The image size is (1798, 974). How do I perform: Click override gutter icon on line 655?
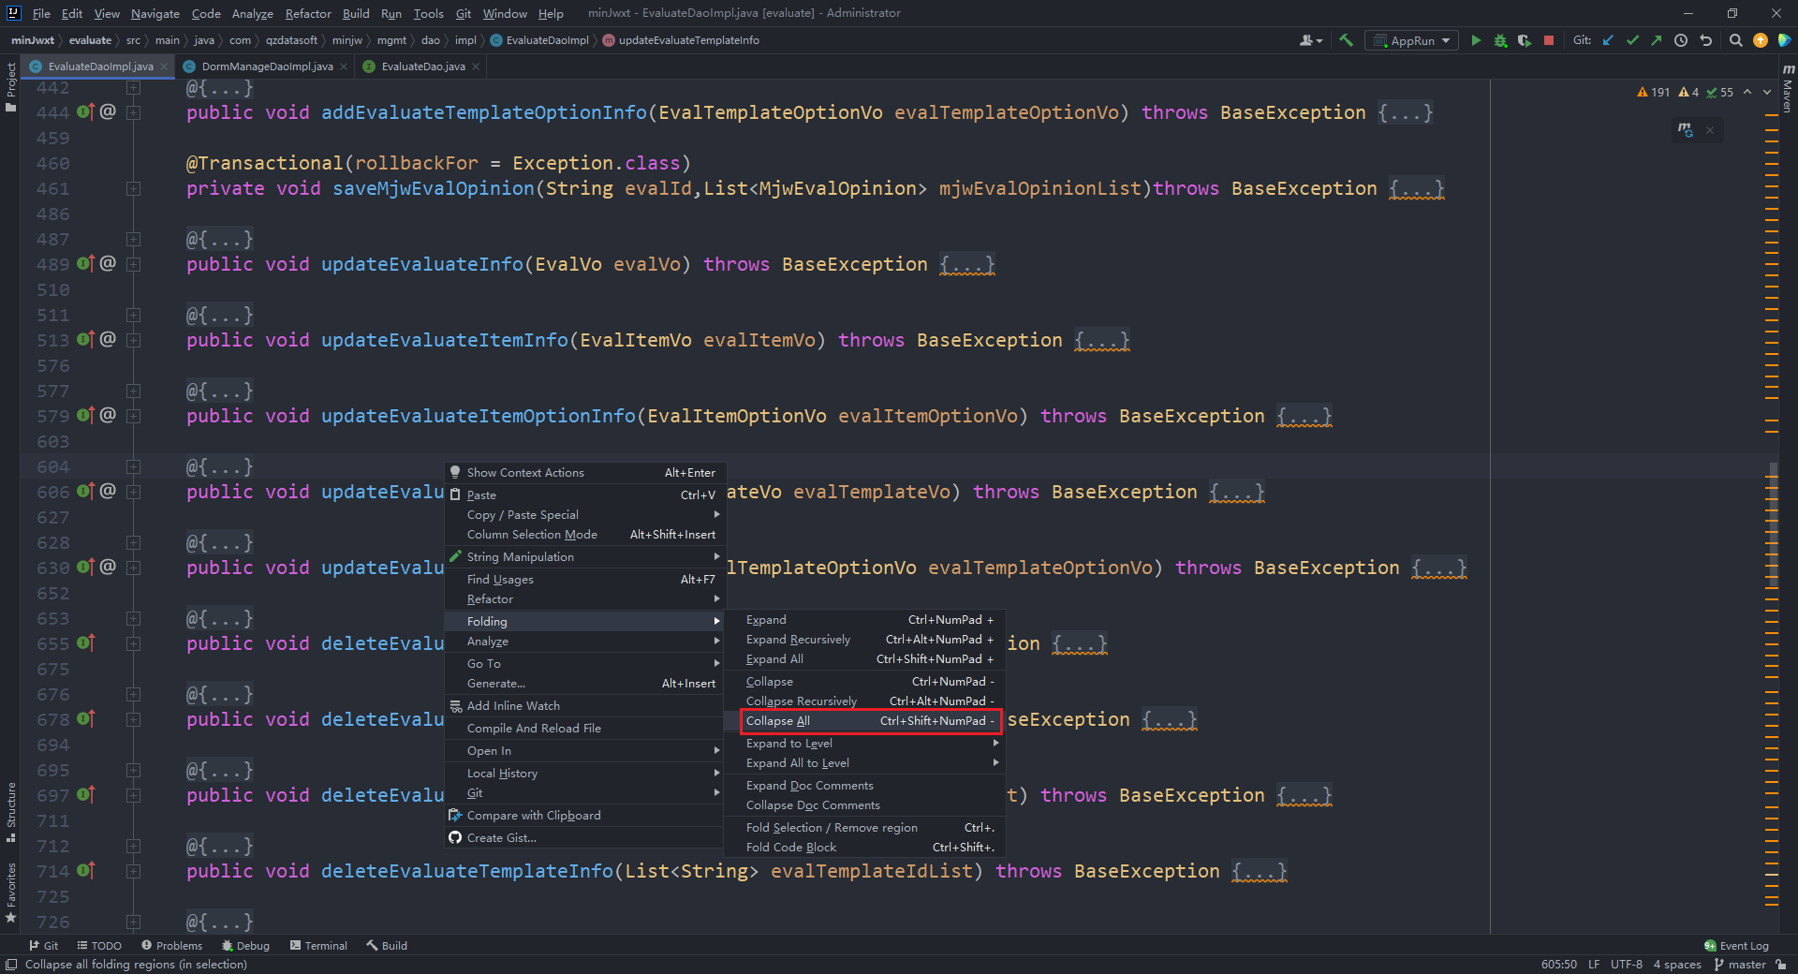tap(85, 642)
